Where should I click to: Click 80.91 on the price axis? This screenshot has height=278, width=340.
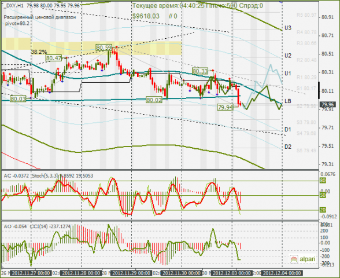[328, 17]
